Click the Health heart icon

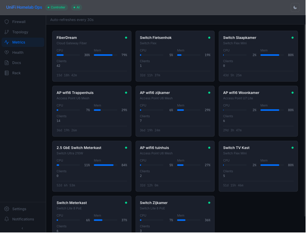coord(7,52)
